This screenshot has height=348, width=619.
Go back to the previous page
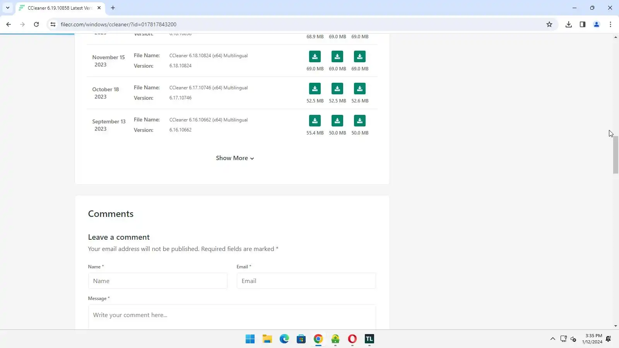pyautogui.click(x=9, y=24)
